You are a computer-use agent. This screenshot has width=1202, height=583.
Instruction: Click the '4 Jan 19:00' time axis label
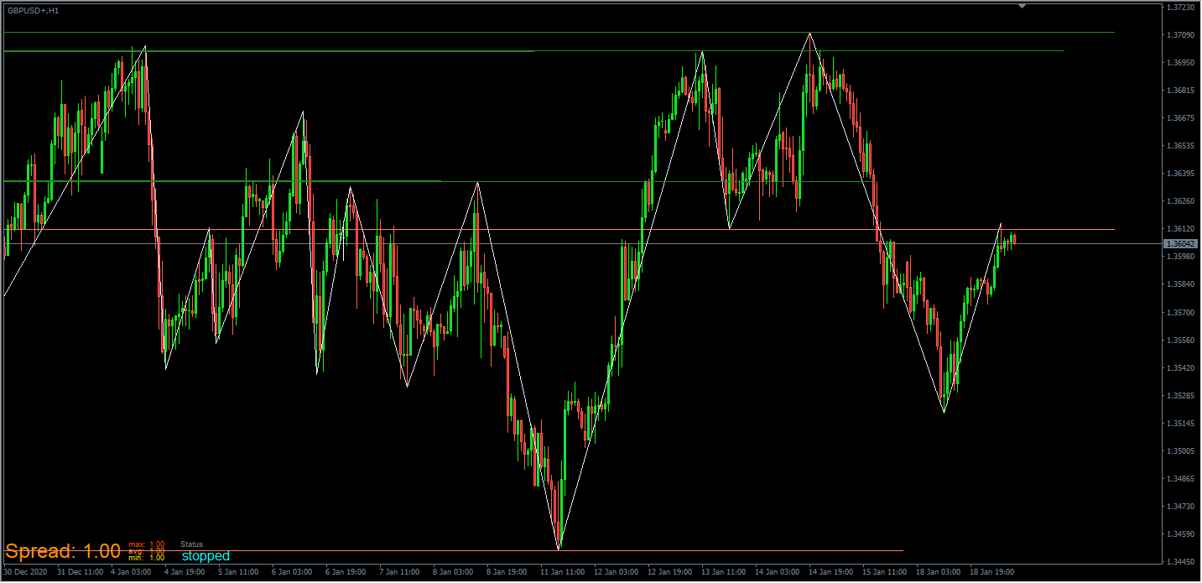[185, 572]
